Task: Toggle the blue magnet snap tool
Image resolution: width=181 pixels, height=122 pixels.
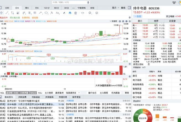Action: tap(70, 13)
